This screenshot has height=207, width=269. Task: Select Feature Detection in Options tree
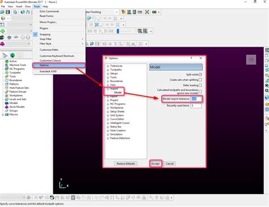point(120,138)
